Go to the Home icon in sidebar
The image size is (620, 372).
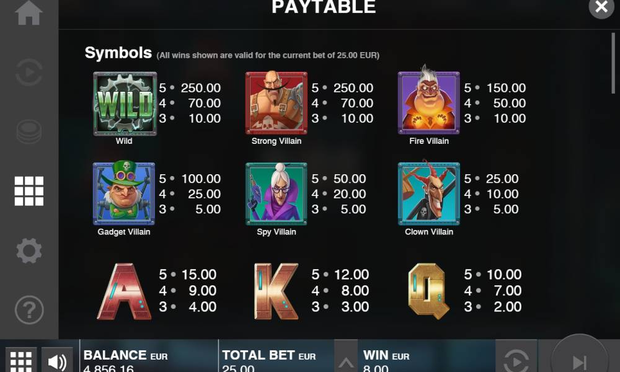pyautogui.click(x=29, y=12)
